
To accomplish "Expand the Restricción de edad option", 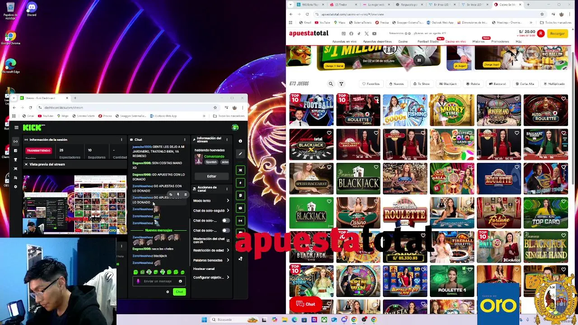I will (228, 250).
